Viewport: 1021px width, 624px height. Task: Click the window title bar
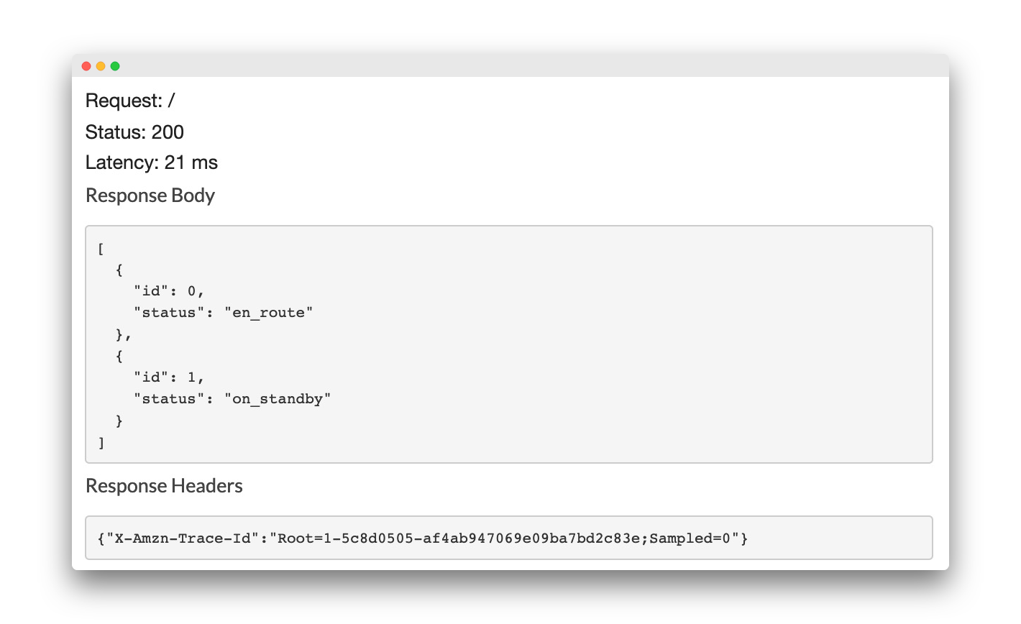pos(503,65)
